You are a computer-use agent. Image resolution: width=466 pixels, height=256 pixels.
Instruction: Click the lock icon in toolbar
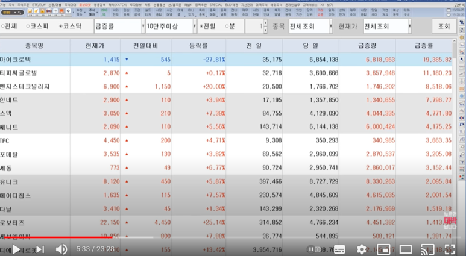coord(42,11)
